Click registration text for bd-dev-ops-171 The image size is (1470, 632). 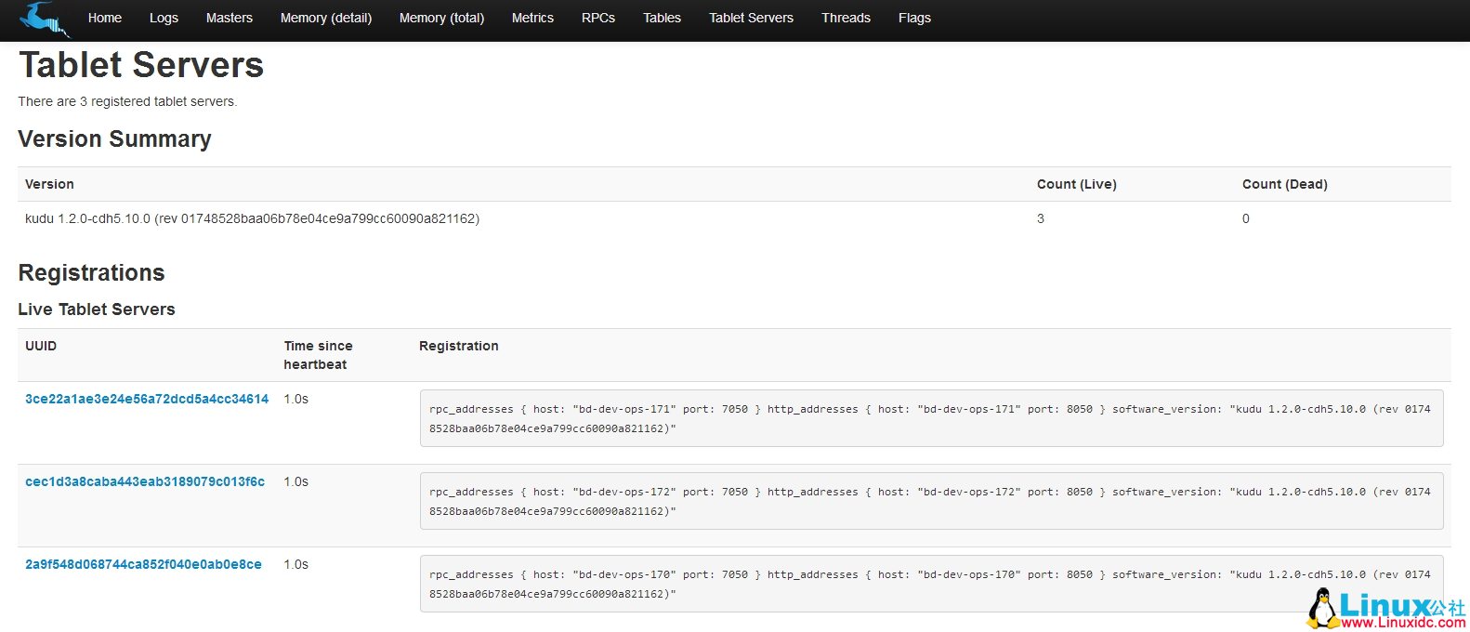pos(930,418)
